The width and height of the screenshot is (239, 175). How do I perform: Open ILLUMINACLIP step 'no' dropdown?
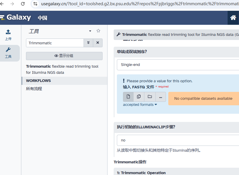[178, 140]
